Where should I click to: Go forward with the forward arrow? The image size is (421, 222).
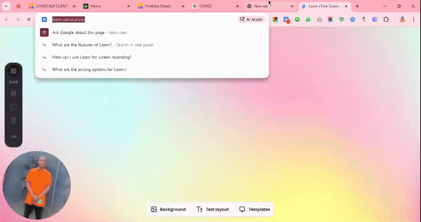pyautogui.click(x=18, y=19)
